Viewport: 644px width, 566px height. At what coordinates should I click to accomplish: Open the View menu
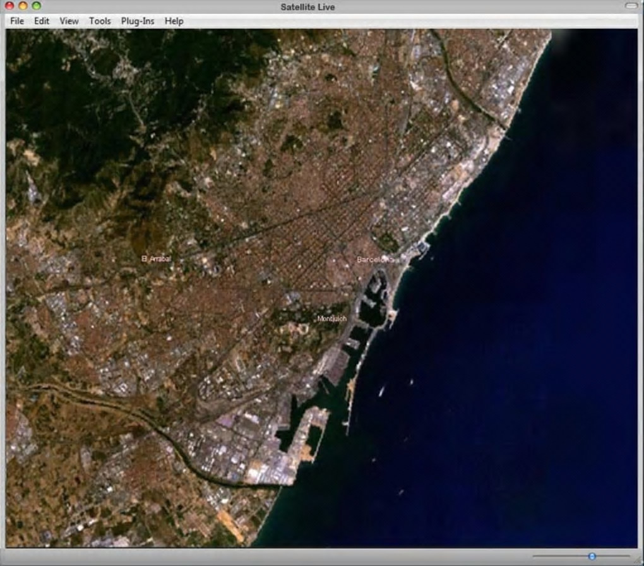point(69,21)
